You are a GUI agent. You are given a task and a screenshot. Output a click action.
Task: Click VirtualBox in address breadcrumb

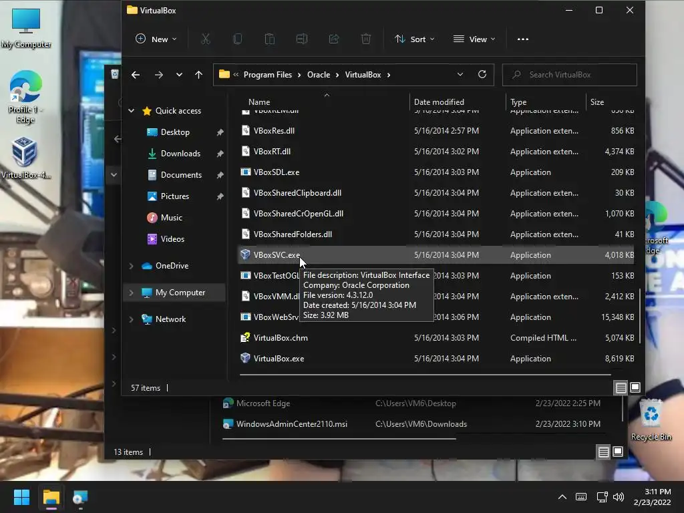coord(363,75)
